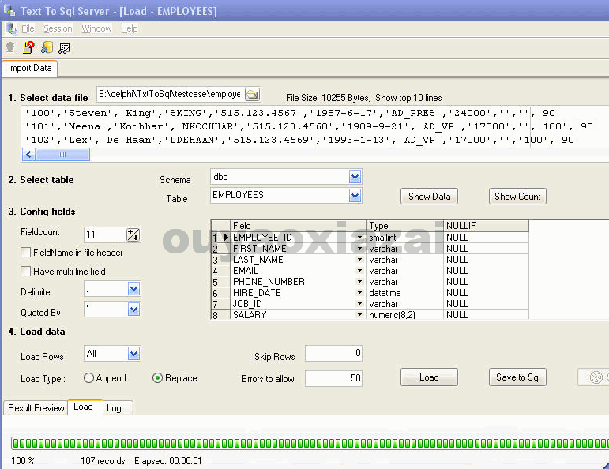Open dropdown arrow for FIRST_NAME field
Viewport: 609px width, 469px height.
click(x=359, y=248)
